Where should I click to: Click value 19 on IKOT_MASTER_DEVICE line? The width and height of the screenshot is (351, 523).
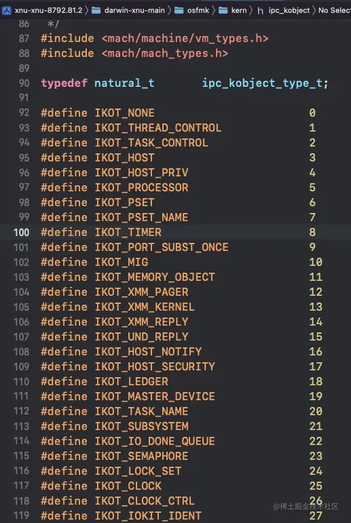(x=316, y=396)
